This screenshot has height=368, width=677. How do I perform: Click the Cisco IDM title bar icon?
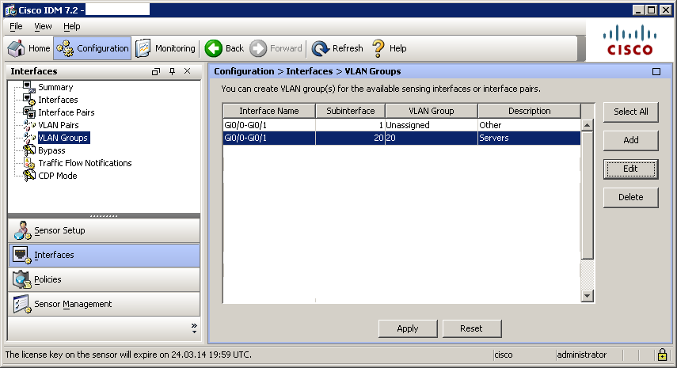tap(10, 10)
